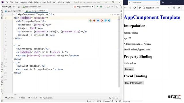This screenshot has height=103, width=184.
Task: Open the VCS menu
Action: point(55,2)
